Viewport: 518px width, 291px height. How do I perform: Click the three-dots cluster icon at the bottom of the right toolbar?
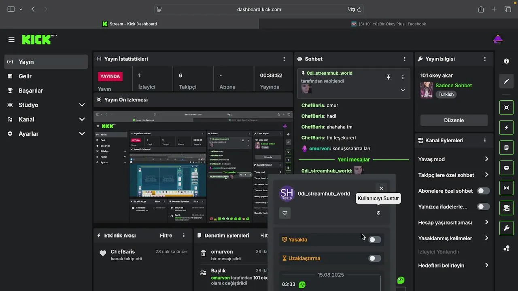pos(506,249)
